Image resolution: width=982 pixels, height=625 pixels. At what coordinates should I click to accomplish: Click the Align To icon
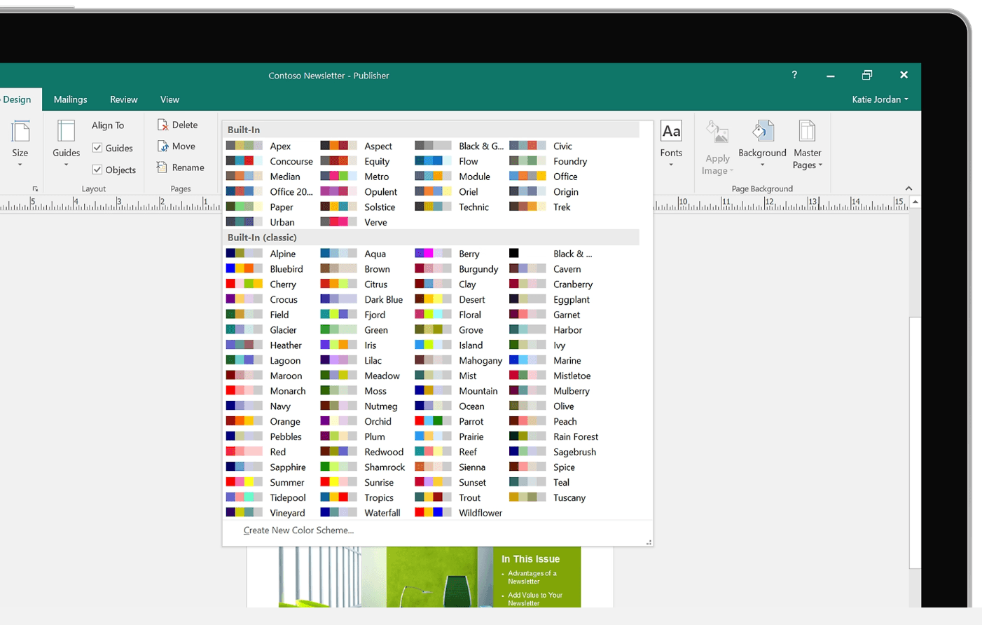coord(109,125)
